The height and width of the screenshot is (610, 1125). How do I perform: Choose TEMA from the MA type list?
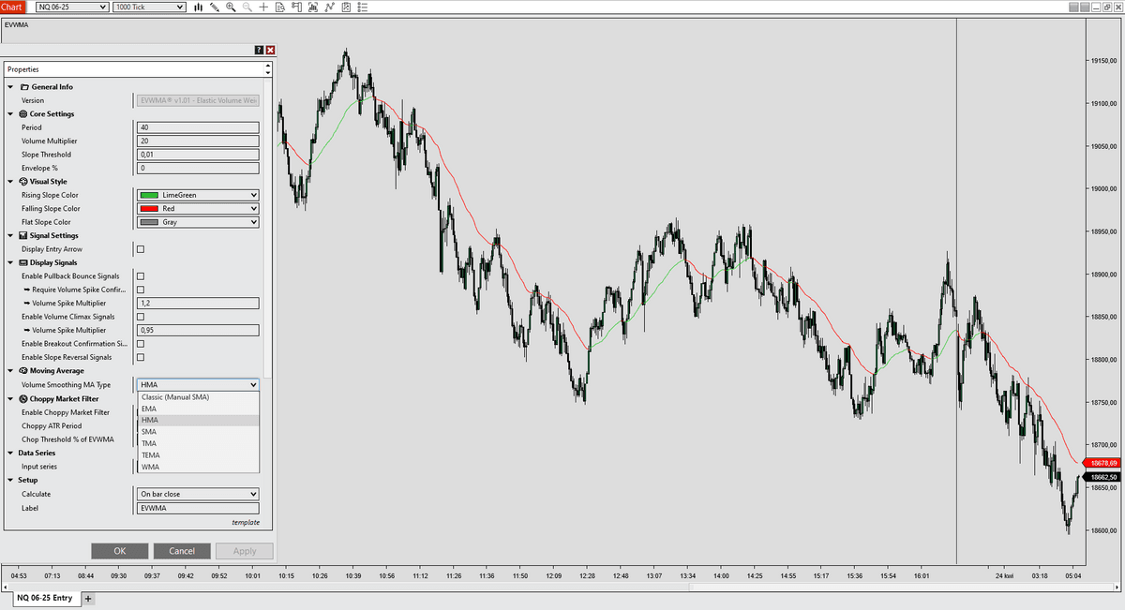[150, 454]
